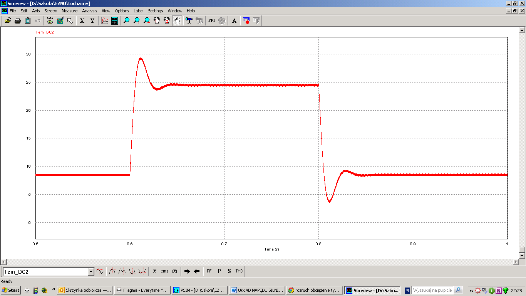This screenshot has height=296, width=526.
Task: Click the vertical scrollbar down arrow
Action: [522, 256]
